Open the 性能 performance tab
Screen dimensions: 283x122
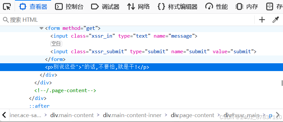[x=216, y=7]
